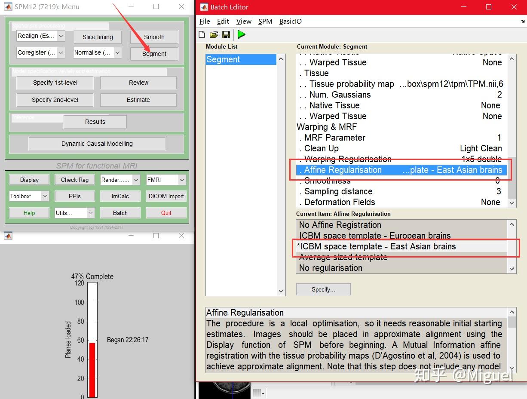Open the Render dropdown
Viewport: 527px width, 399px height.
[x=120, y=180]
